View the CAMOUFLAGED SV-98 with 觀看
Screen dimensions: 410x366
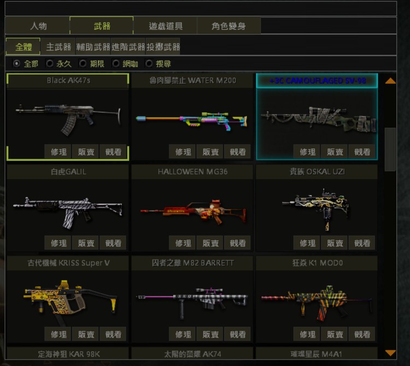pyautogui.click(x=362, y=151)
